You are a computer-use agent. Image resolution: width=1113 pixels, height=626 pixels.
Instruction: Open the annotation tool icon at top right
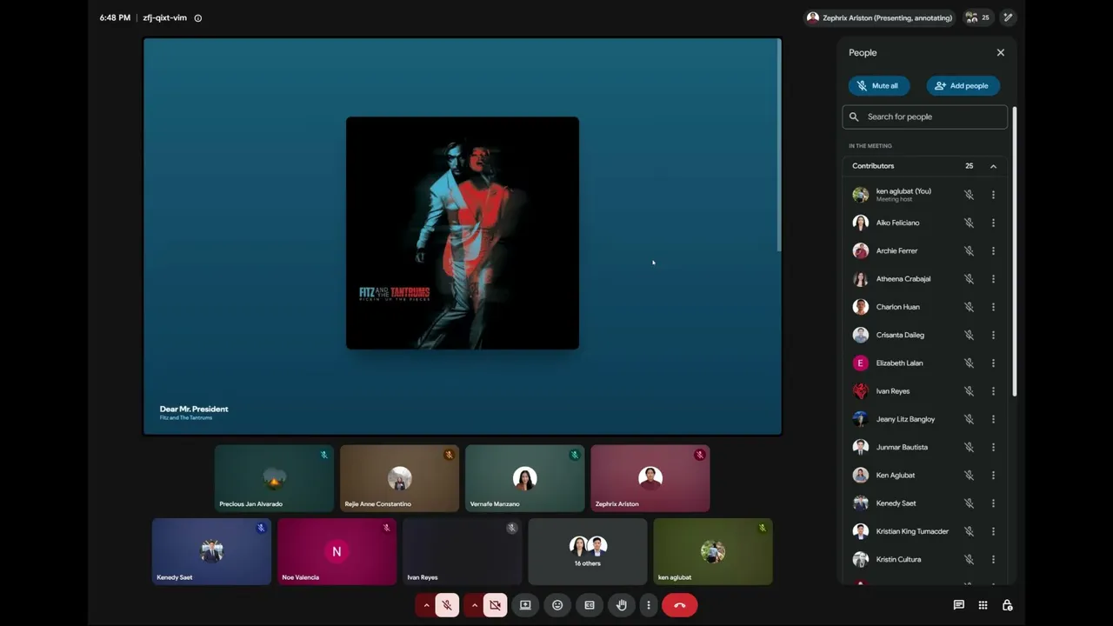click(x=1008, y=17)
